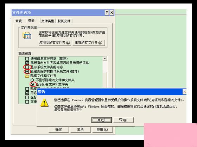The width and height of the screenshot is (197, 147).
Task: Click the folder views icon in 文件夹视图
Action: pos(27,35)
